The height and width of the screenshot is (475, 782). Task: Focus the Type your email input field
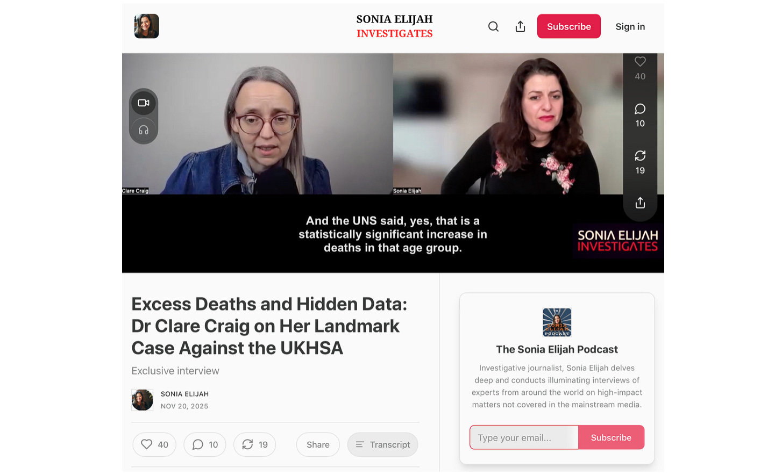524,437
